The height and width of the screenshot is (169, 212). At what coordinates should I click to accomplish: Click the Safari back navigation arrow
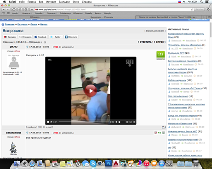(x=4, y=10)
